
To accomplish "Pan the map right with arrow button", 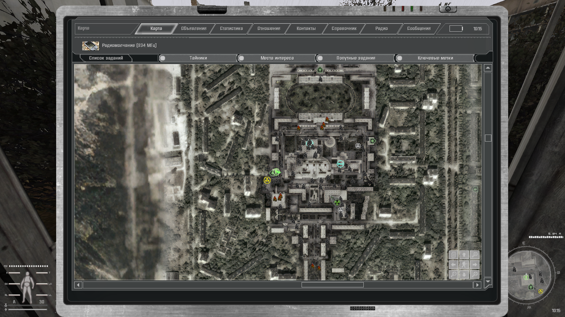I will (x=475, y=265).
